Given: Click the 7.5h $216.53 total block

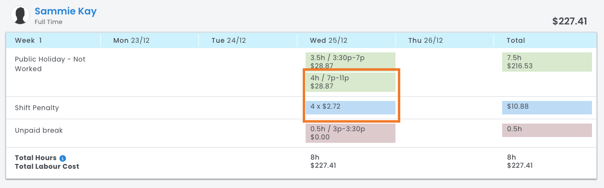Looking at the screenshot, I should click(x=547, y=62).
